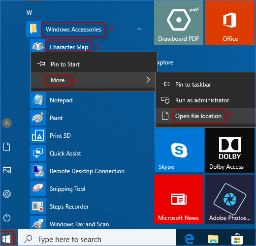Screen dimensions: 256x246
Task: Click the Steps Recorder icon
Action: click(x=38, y=206)
